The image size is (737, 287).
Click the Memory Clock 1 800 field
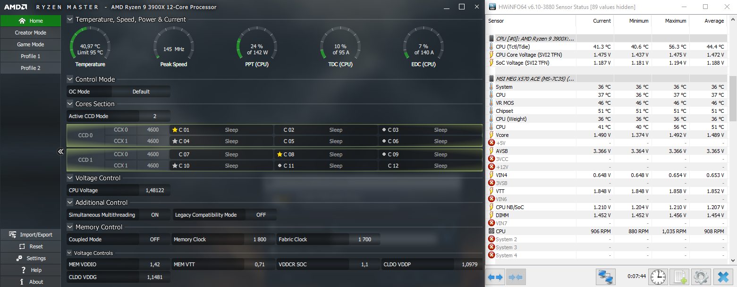[260, 239]
